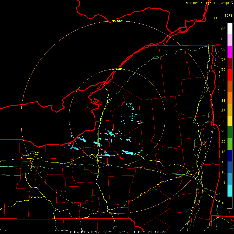Image resolution: width=234 pixels, height=234 pixels.
Task: Select the "100 NMI" range ring label
Action: tap(117, 21)
